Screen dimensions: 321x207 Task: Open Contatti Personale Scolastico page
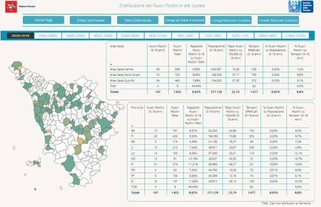tap(278, 20)
